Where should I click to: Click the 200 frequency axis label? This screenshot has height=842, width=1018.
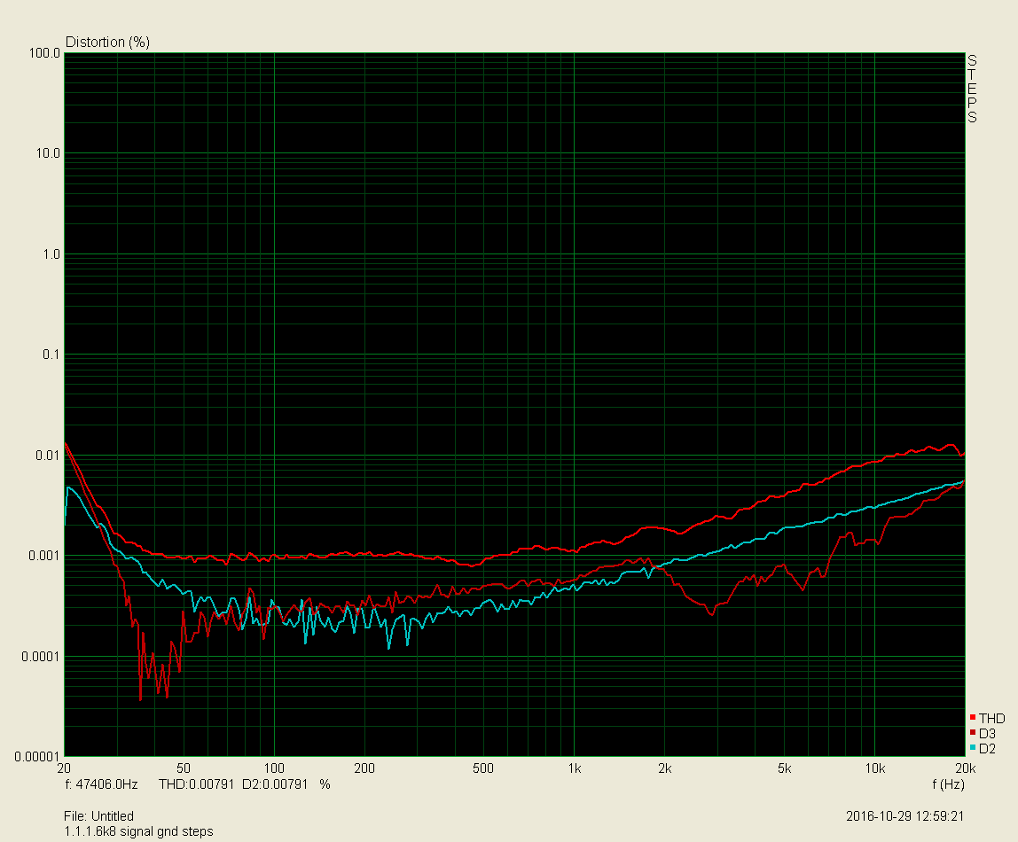[364, 768]
